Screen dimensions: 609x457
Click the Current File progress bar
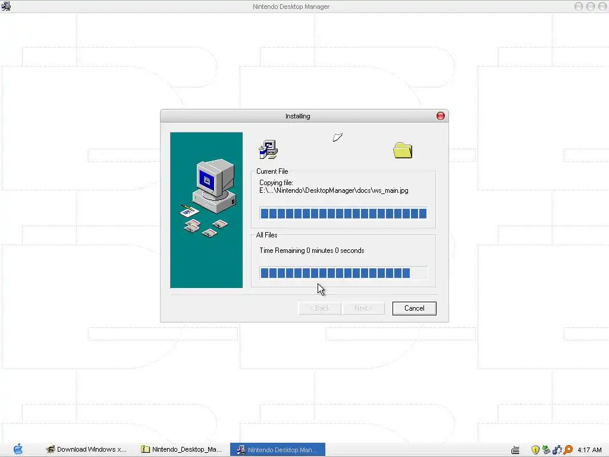point(343,214)
